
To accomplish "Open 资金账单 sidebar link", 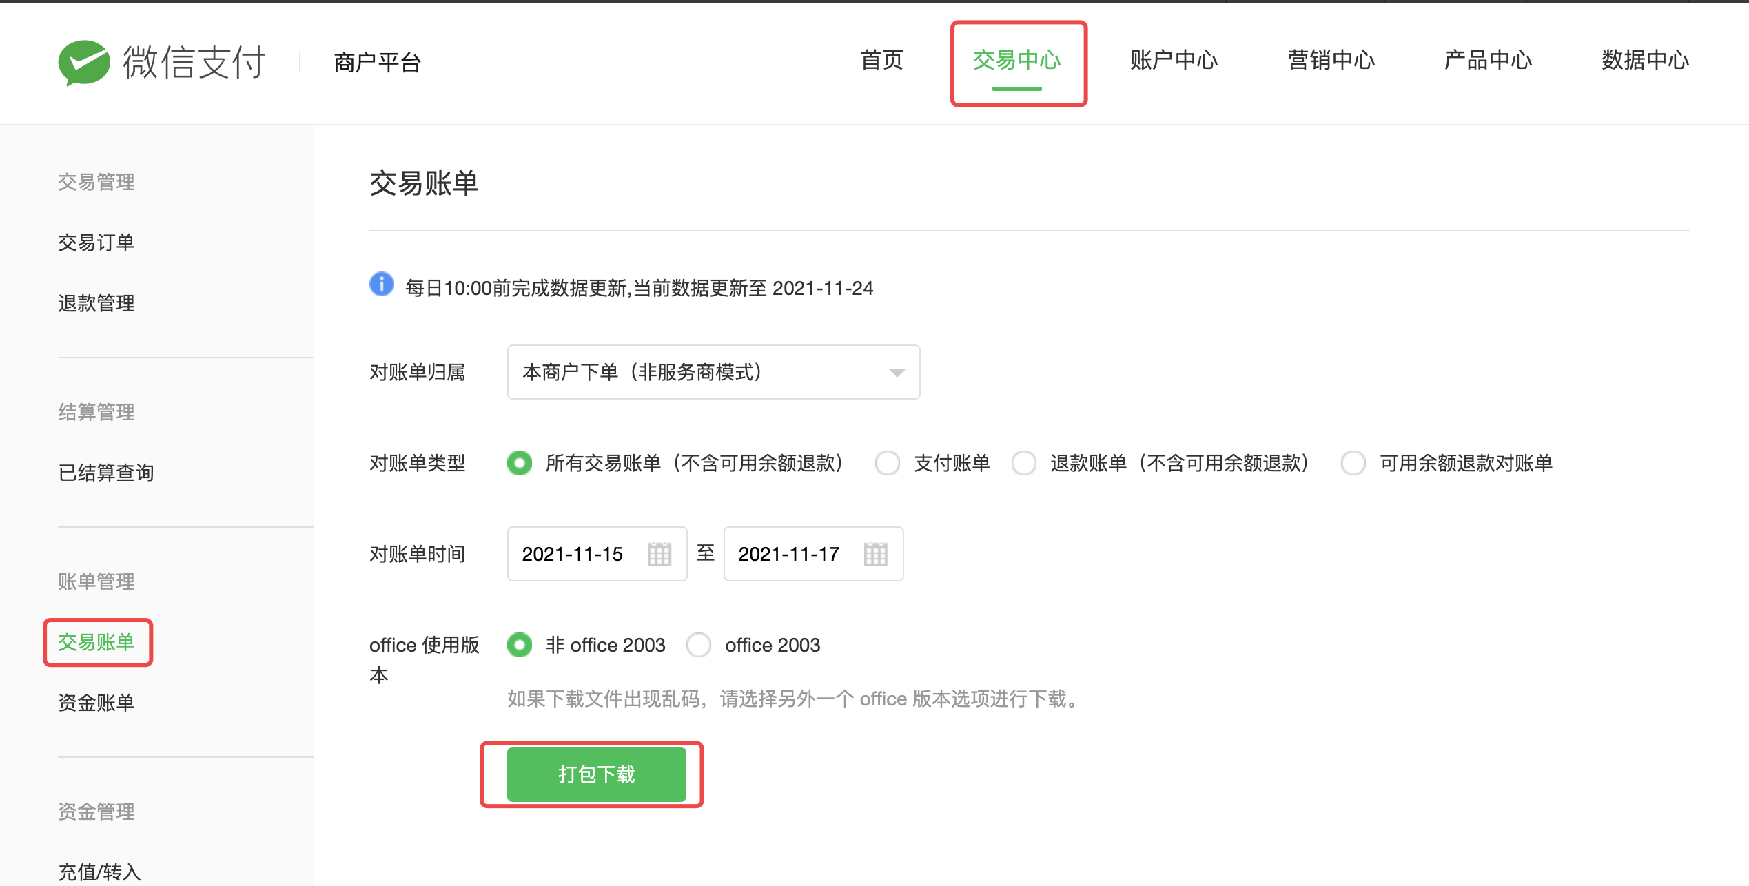I will click(x=96, y=703).
